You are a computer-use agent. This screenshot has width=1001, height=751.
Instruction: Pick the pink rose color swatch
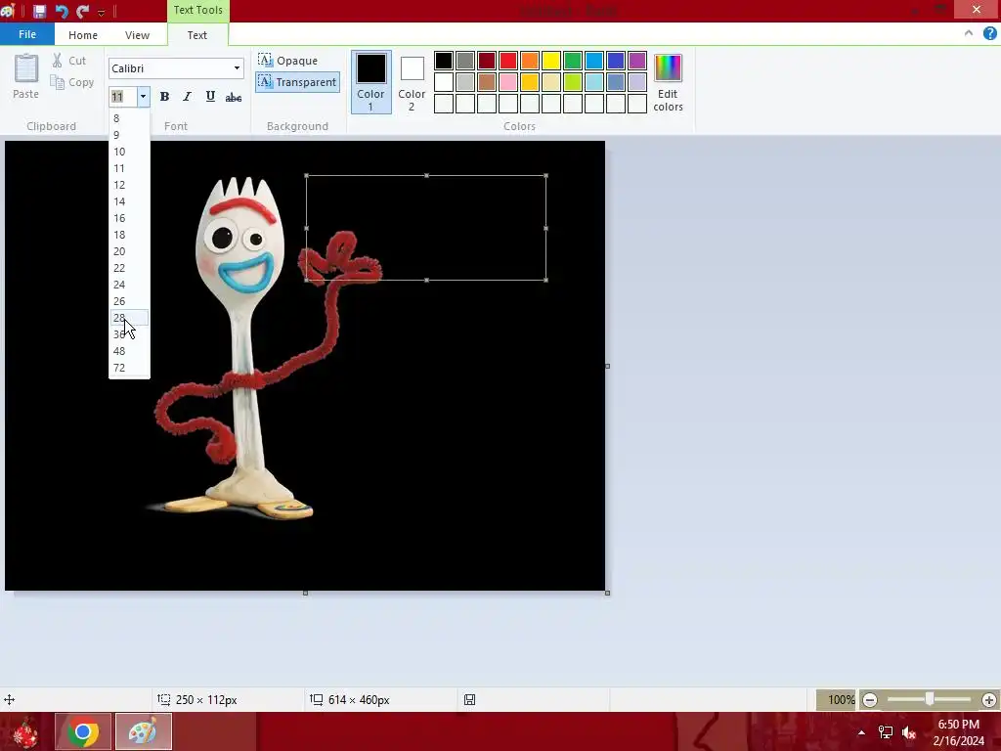(508, 82)
